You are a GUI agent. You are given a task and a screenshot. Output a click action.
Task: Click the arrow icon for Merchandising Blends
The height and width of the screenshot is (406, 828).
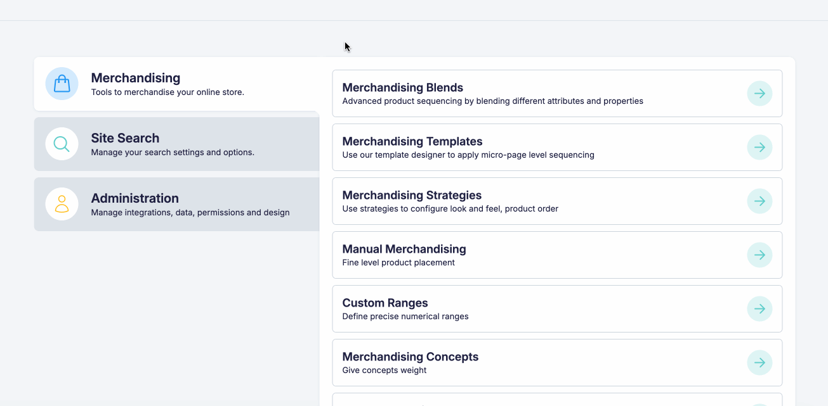coord(759,94)
